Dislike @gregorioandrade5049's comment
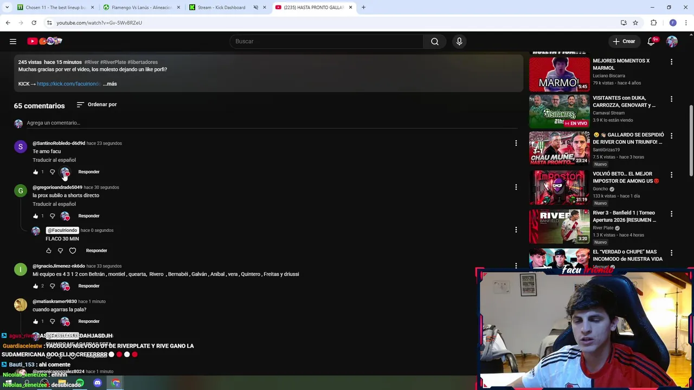Viewport: 694px width, 390px height. tap(53, 216)
